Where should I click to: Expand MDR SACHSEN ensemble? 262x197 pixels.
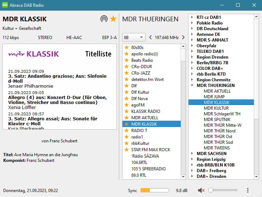coord(192,154)
